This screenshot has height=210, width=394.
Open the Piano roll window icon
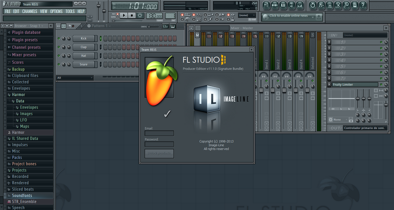coord(283,5)
